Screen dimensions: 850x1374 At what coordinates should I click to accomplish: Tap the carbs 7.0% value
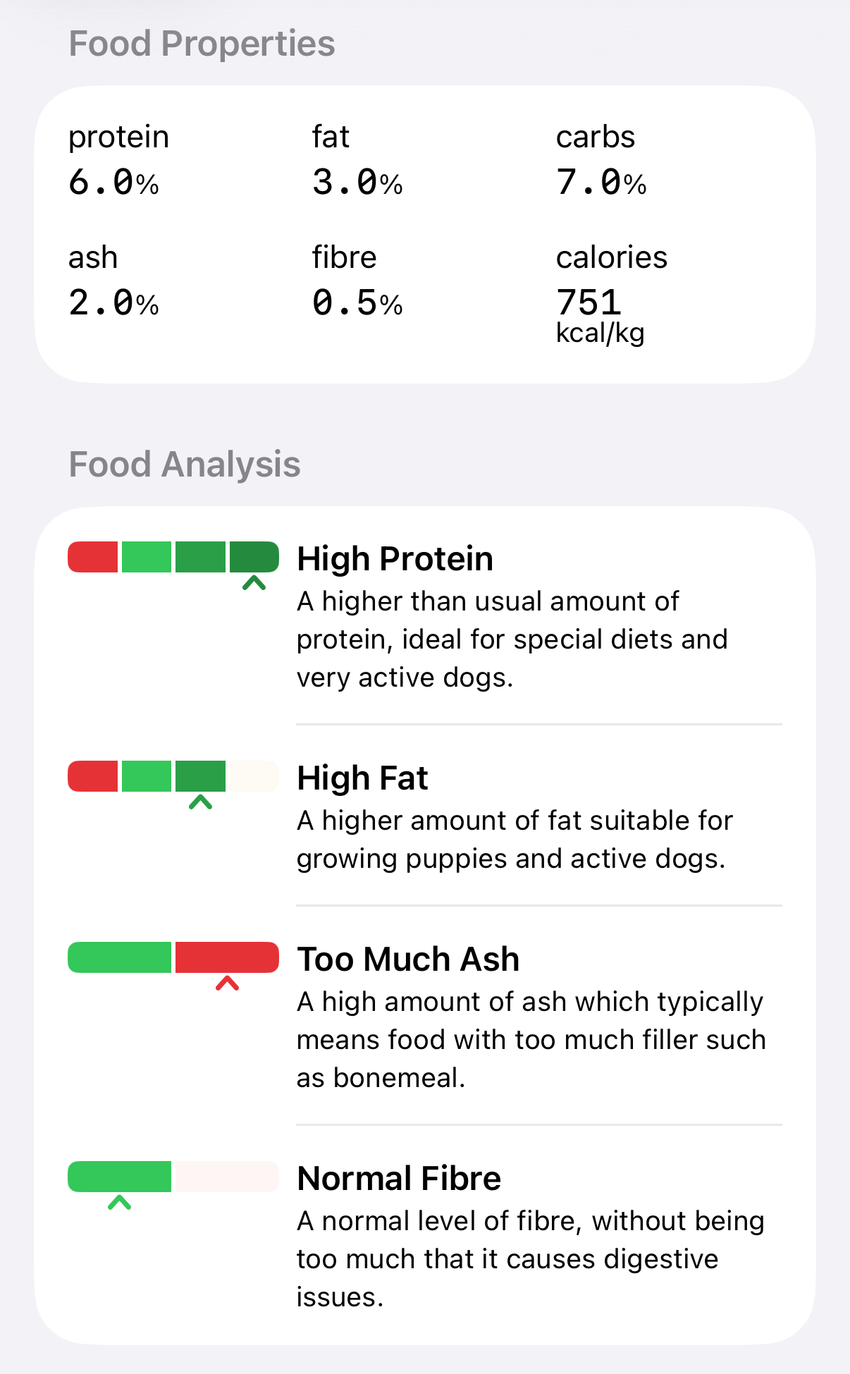[601, 183]
